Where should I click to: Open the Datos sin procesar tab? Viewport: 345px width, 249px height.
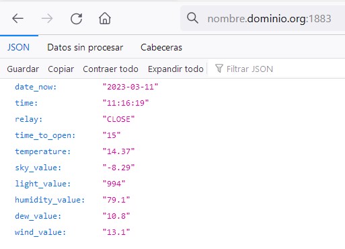(x=85, y=47)
